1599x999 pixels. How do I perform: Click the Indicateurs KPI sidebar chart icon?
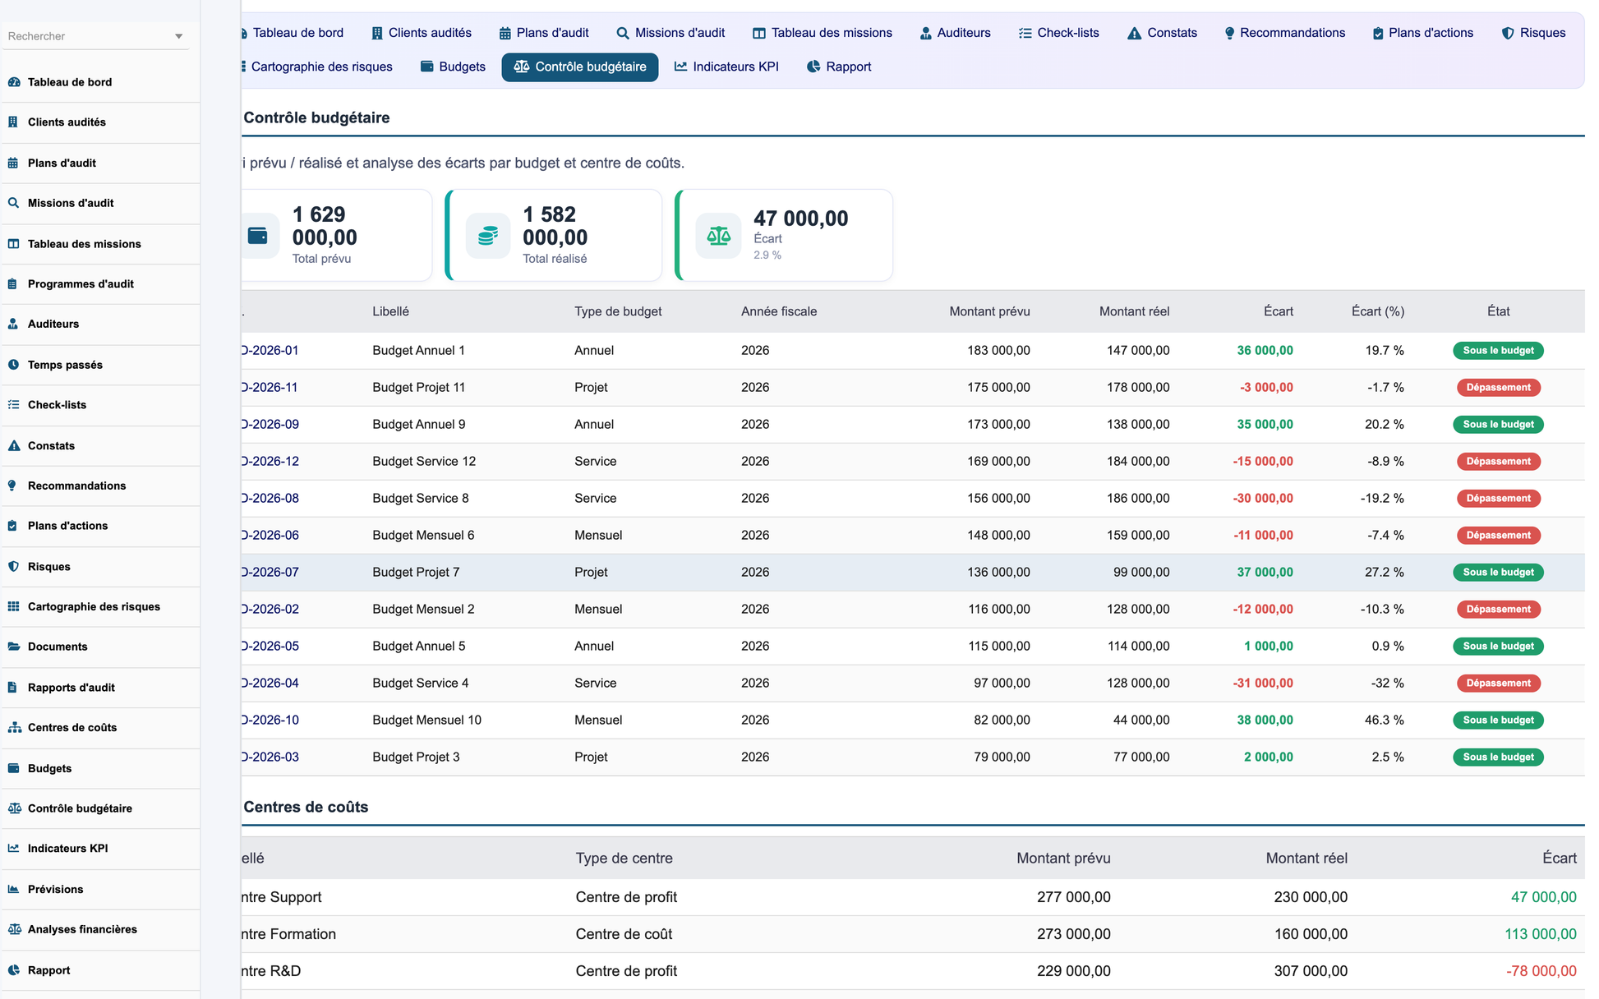click(13, 849)
